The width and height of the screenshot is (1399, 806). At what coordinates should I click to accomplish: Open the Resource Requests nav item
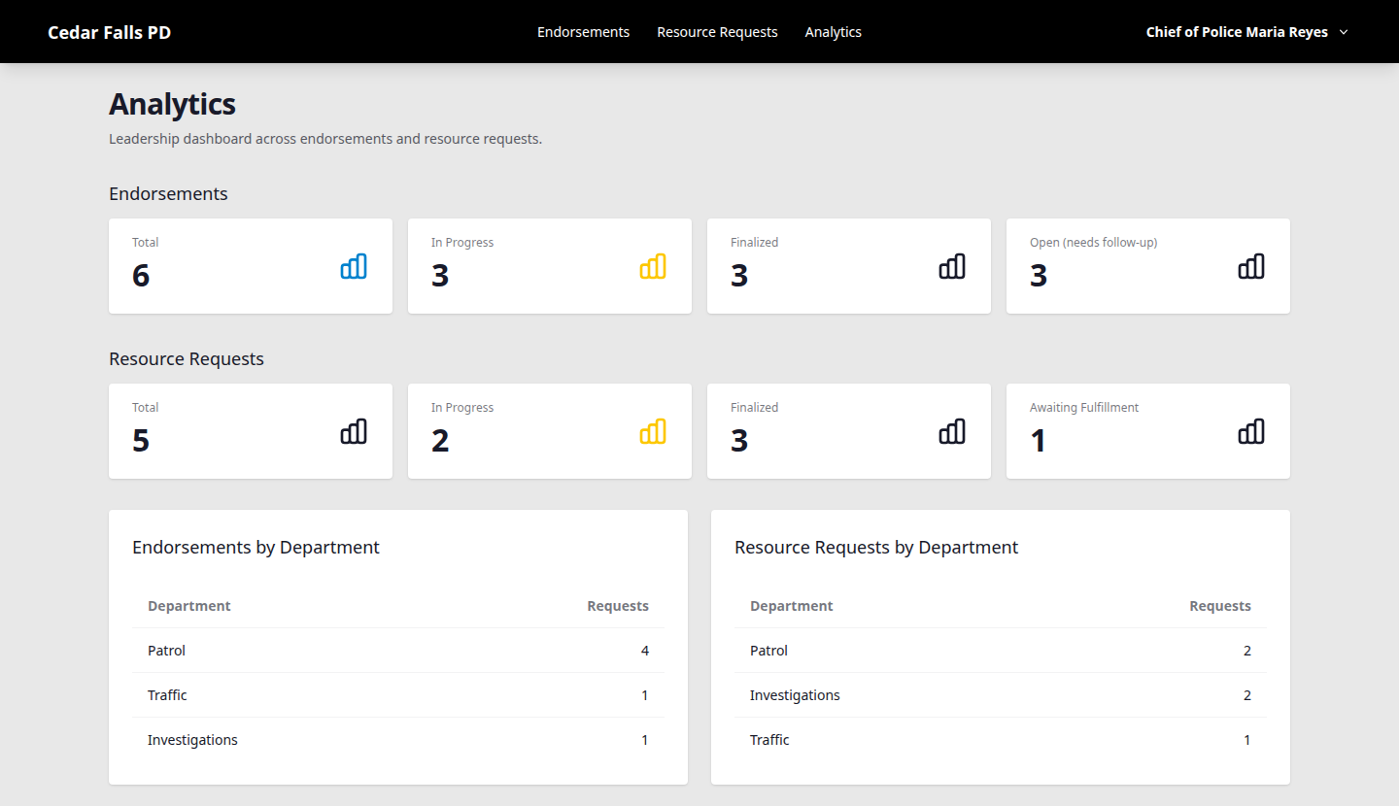tap(717, 32)
